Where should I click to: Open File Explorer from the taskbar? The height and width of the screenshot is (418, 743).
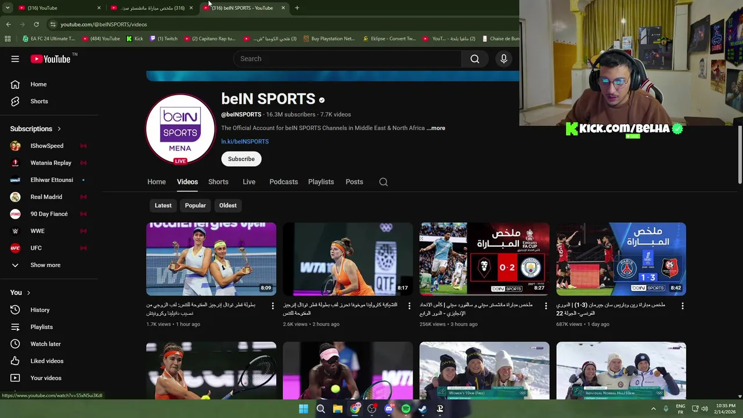coord(338,409)
